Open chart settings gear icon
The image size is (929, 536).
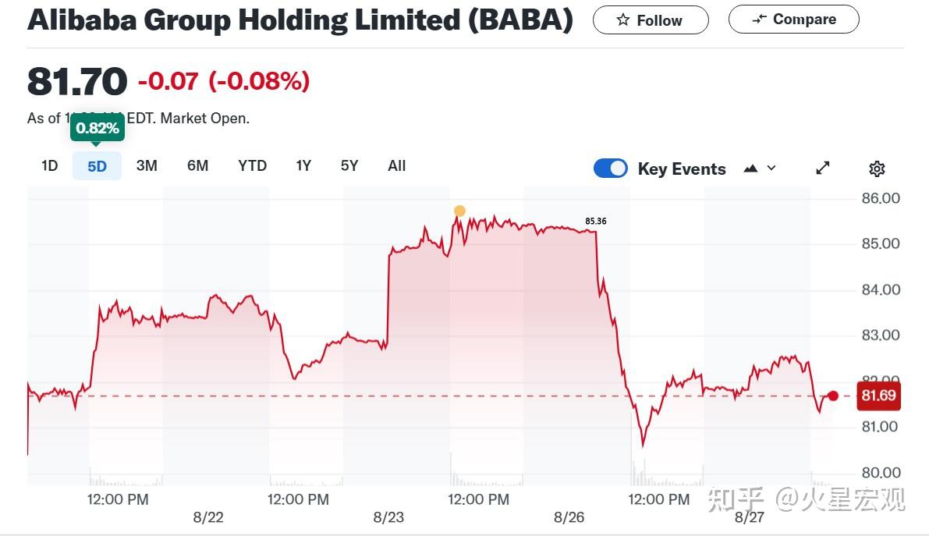pos(877,169)
